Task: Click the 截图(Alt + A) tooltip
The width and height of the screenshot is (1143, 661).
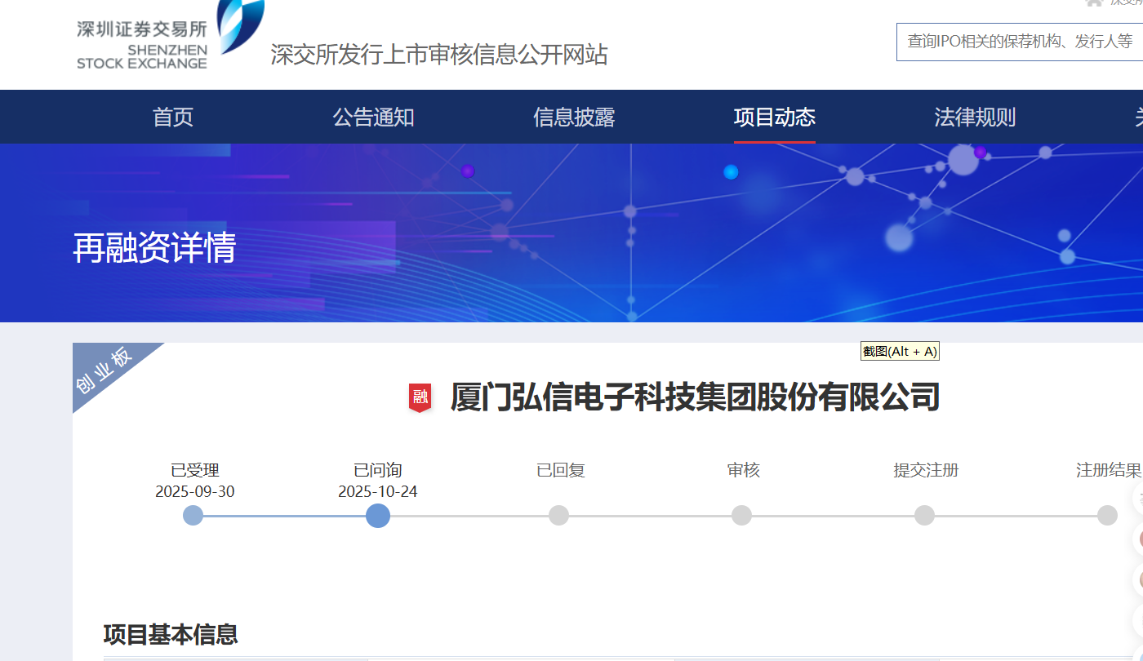Action: tap(900, 351)
